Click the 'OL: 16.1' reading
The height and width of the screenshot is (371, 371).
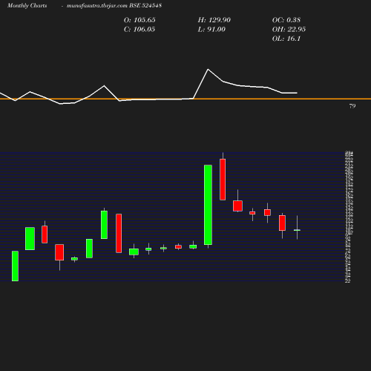click(286, 39)
